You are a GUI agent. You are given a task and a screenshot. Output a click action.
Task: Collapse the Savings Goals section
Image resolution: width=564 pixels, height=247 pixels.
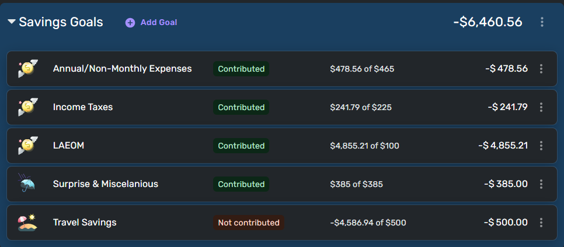pyautogui.click(x=12, y=22)
